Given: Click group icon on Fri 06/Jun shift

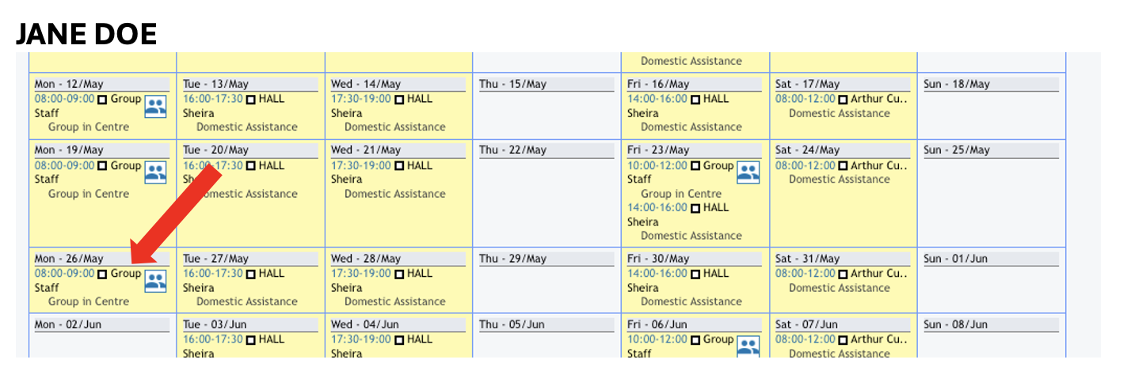Looking at the screenshot, I should pyautogui.click(x=748, y=346).
